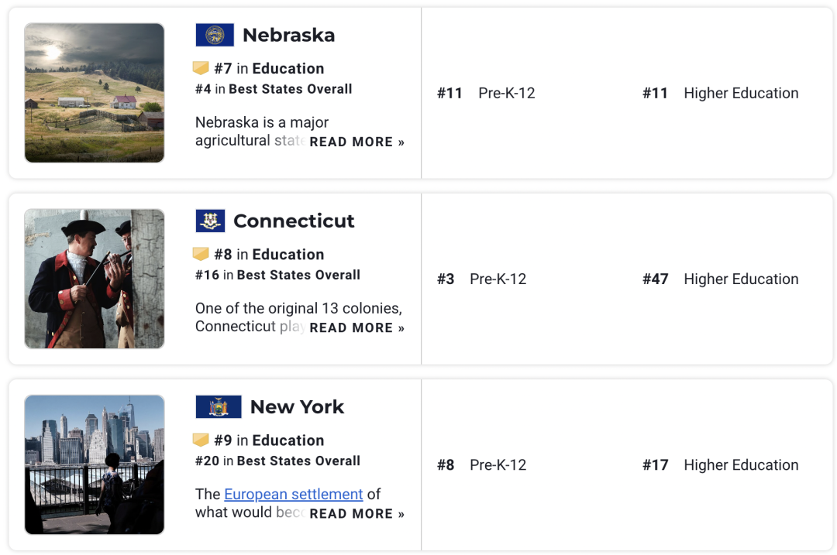Open the New York skyline photo
The height and width of the screenshot is (555, 837).
(95, 464)
